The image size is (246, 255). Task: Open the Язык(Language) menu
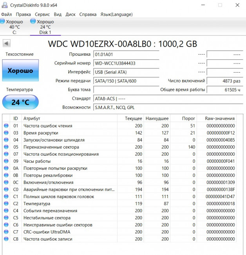click(x=116, y=15)
